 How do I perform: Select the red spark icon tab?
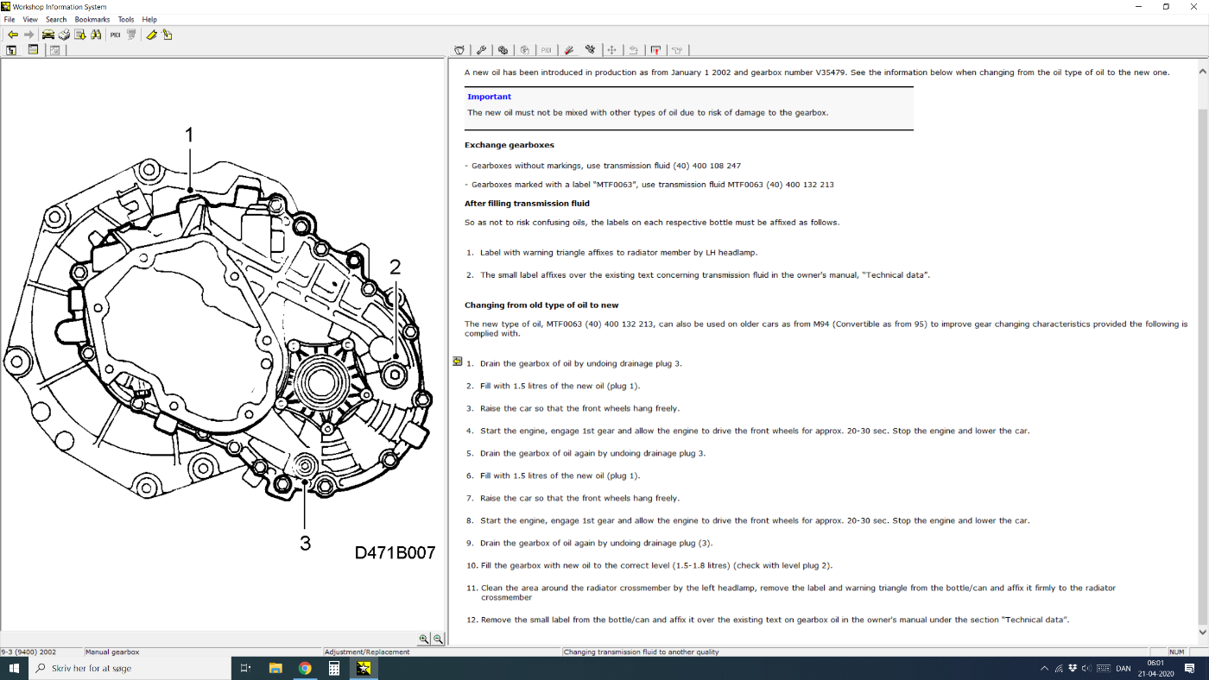pyautogui.click(x=568, y=50)
